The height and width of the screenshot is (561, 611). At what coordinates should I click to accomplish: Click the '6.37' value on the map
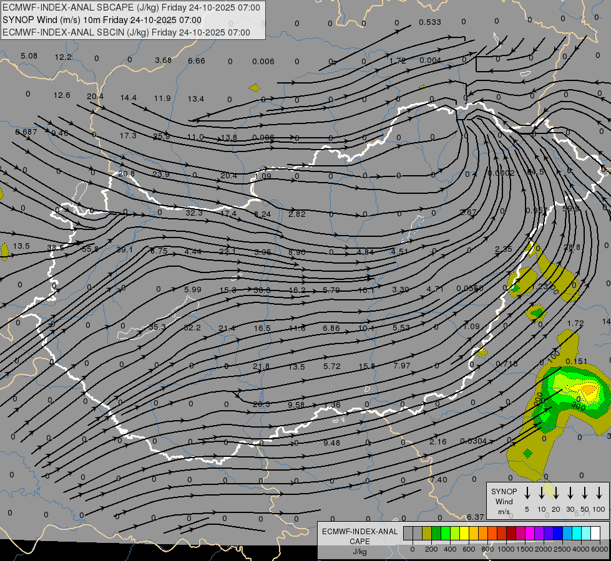[x=476, y=517]
